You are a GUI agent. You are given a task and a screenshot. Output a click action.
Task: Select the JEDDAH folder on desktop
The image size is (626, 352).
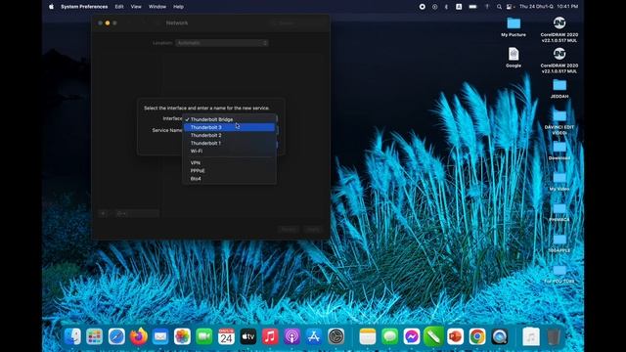[559, 89]
